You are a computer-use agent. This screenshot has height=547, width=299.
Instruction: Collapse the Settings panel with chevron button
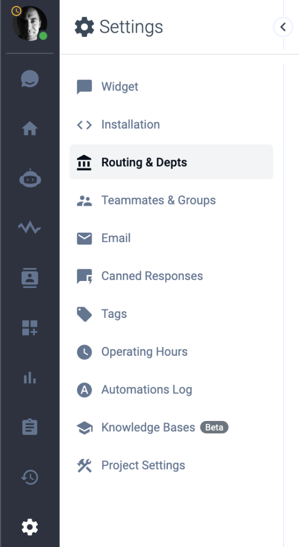pos(283,27)
